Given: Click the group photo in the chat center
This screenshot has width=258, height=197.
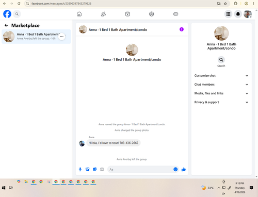Looking at the screenshot, I should (x=132, y=50).
